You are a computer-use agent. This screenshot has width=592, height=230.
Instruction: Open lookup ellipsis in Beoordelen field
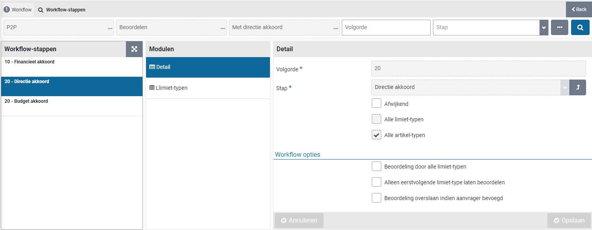[223, 28]
